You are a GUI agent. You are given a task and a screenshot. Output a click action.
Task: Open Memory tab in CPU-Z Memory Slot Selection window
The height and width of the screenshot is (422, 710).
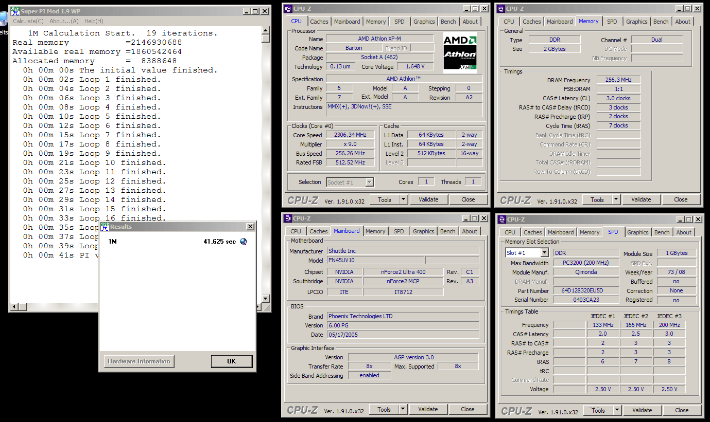[590, 232]
